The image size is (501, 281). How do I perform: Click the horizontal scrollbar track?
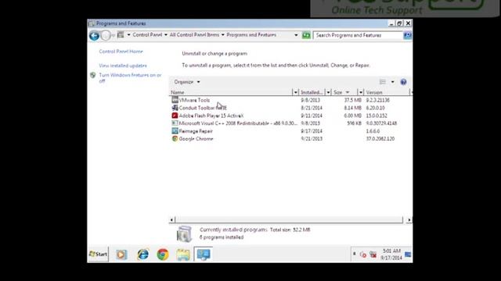coord(289,219)
